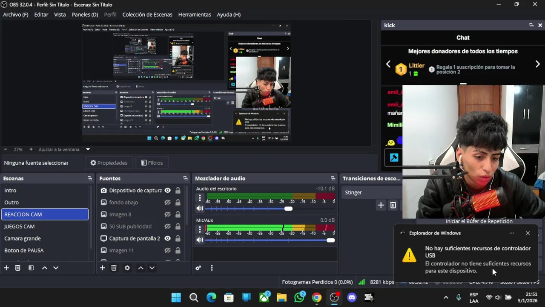This screenshot has width=545, height=307.
Task: Hide the Captura de pantalla 2 source
Action: point(168,238)
